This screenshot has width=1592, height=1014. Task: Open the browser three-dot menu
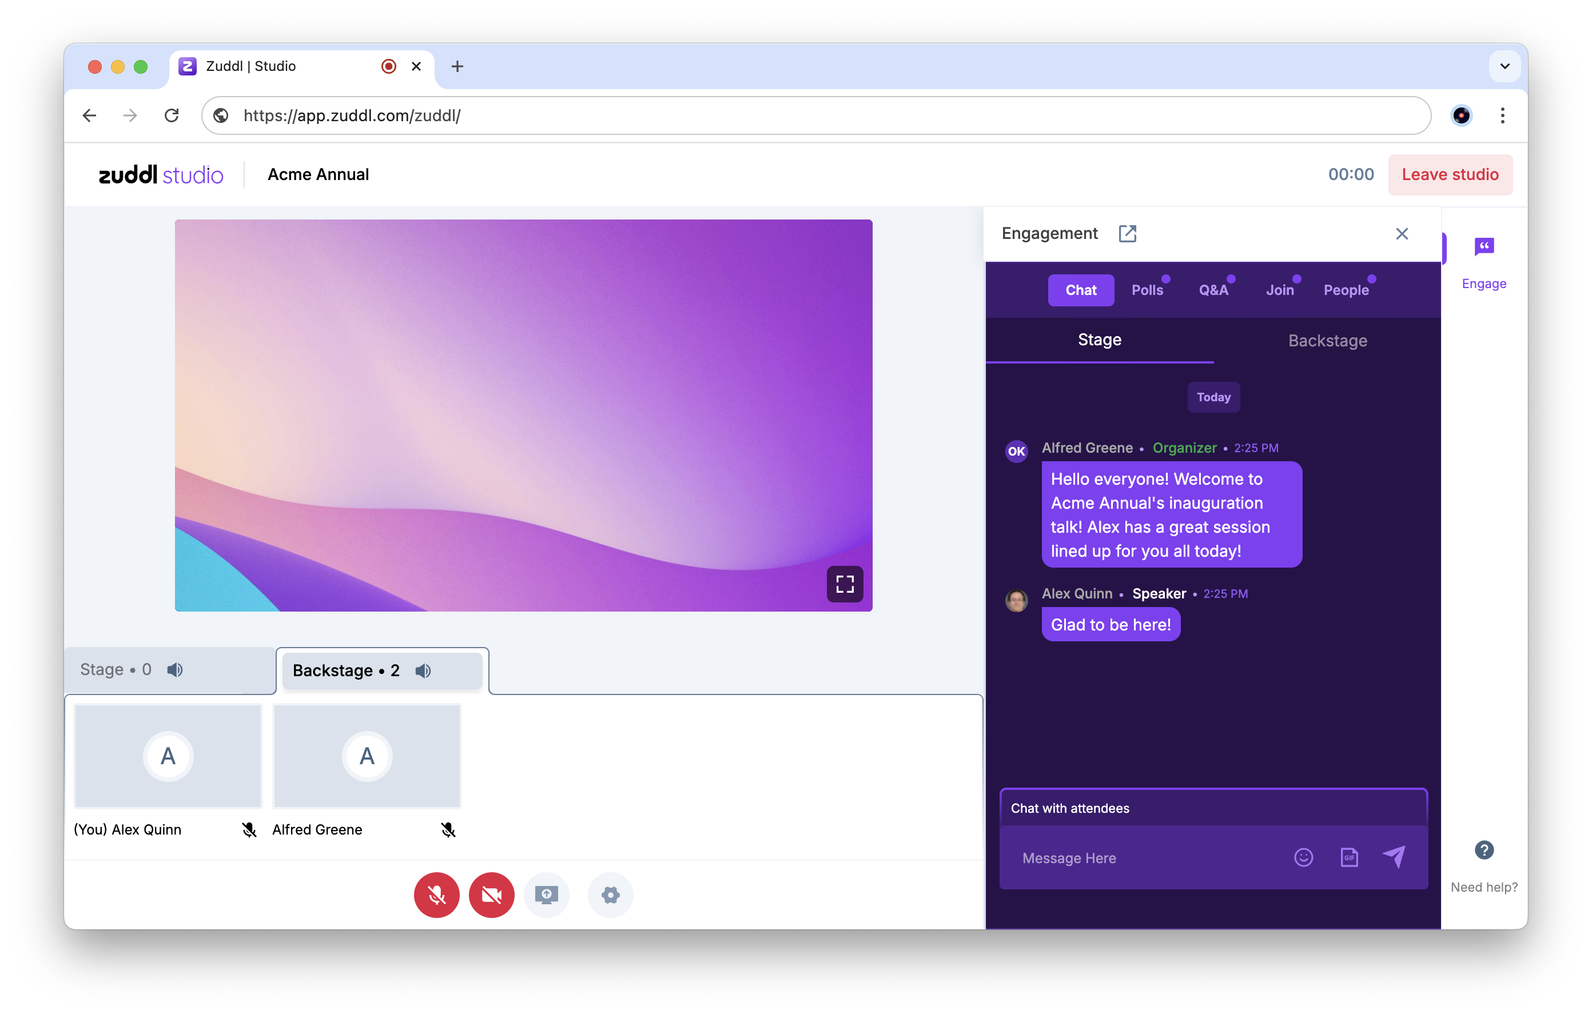pos(1503,115)
